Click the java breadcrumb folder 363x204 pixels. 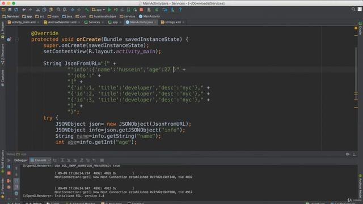[67, 16]
